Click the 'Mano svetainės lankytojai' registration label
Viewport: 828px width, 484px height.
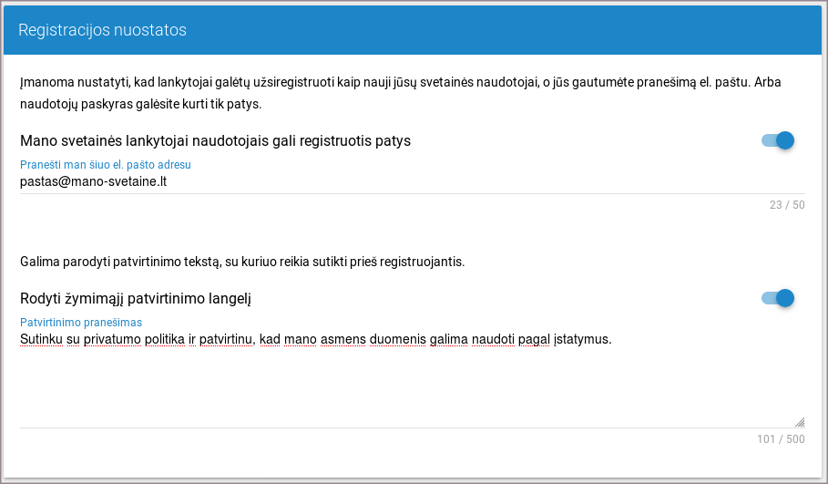click(x=215, y=141)
